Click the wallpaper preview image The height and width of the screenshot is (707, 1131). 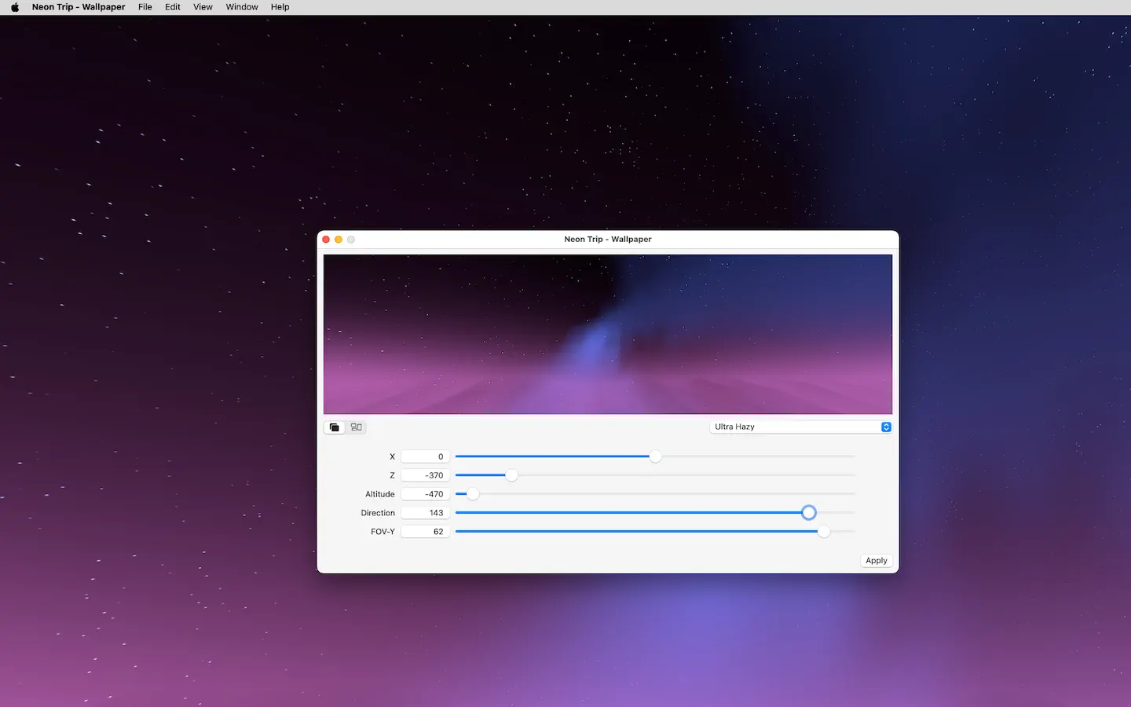(x=608, y=334)
